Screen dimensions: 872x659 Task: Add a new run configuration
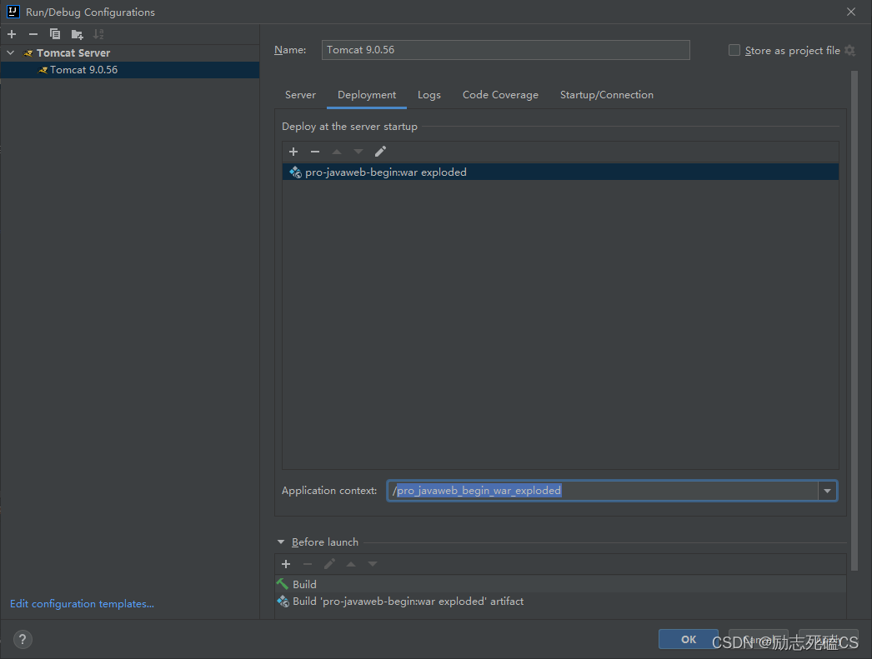(12, 34)
